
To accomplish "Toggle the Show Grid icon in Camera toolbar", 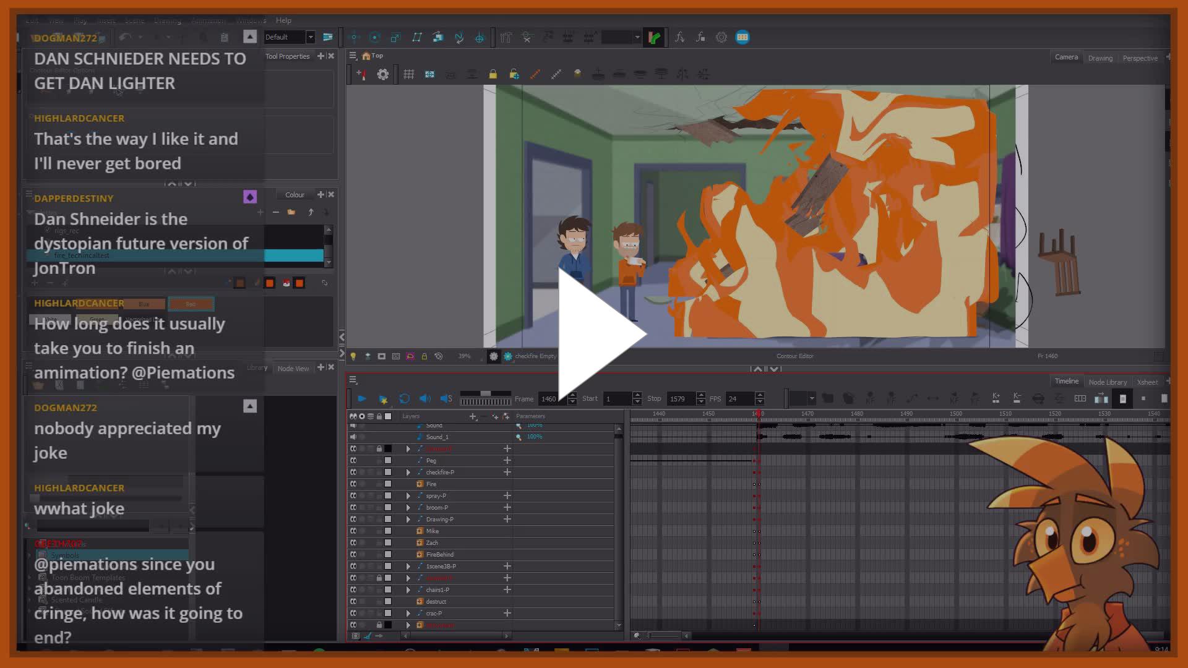I will pyautogui.click(x=408, y=74).
